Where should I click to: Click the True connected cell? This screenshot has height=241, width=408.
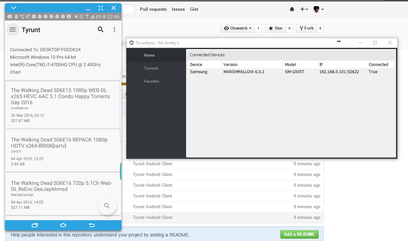[373, 72]
